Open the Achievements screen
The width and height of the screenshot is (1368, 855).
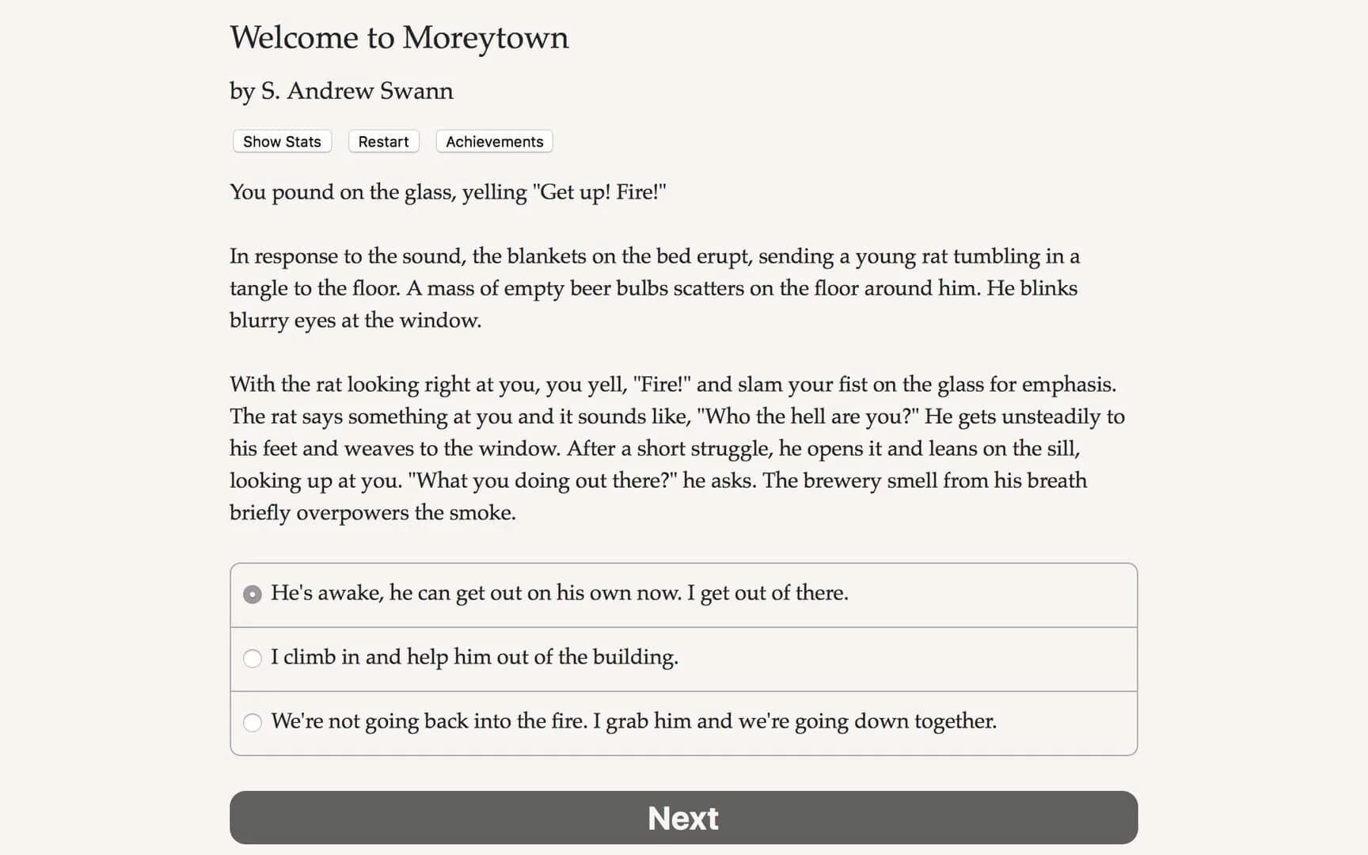[x=493, y=141]
